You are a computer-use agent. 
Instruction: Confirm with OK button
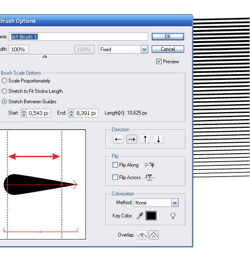167,37
